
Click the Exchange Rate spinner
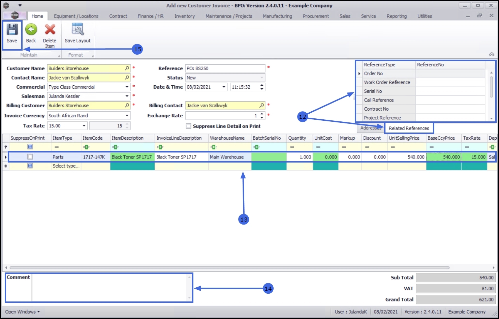[x=262, y=116]
